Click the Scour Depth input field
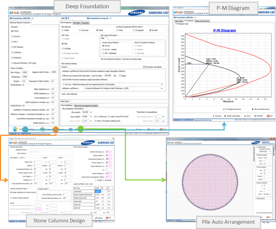This screenshot has height=229, width=276. (x=86, y=117)
